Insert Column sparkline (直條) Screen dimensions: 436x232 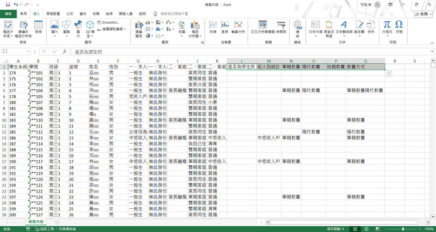pos(225,28)
